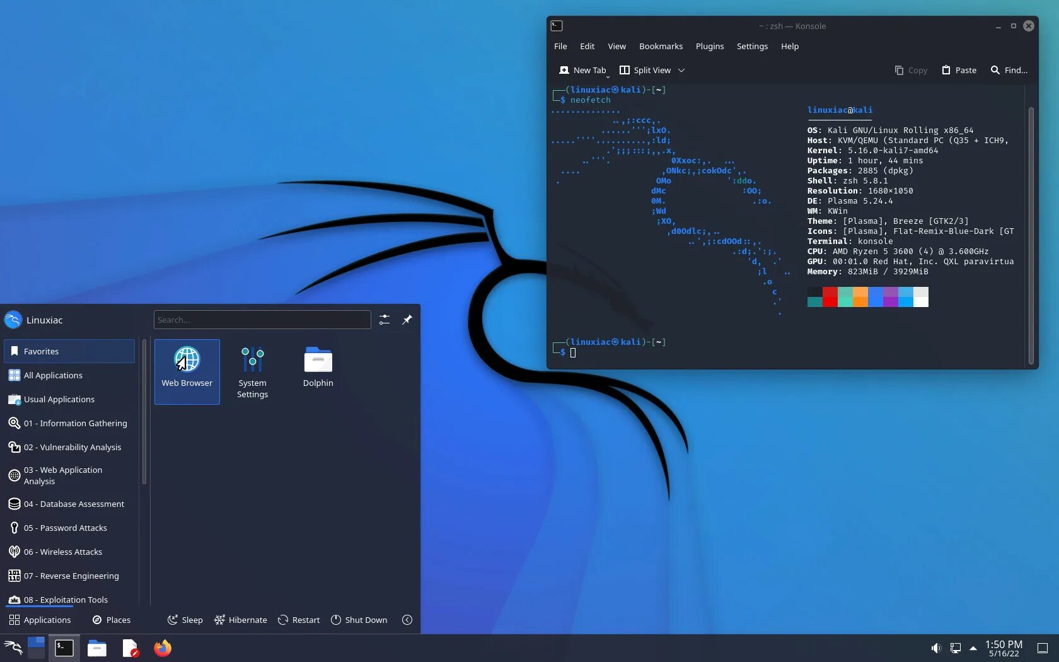Open the File menu in Konsole
1059x662 pixels.
[560, 46]
